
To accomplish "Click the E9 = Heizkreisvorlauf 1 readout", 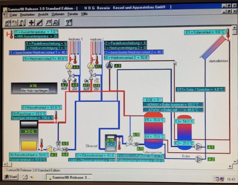I will 45,58.
